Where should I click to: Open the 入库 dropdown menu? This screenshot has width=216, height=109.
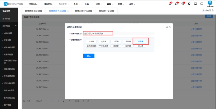tap(77, 4)
